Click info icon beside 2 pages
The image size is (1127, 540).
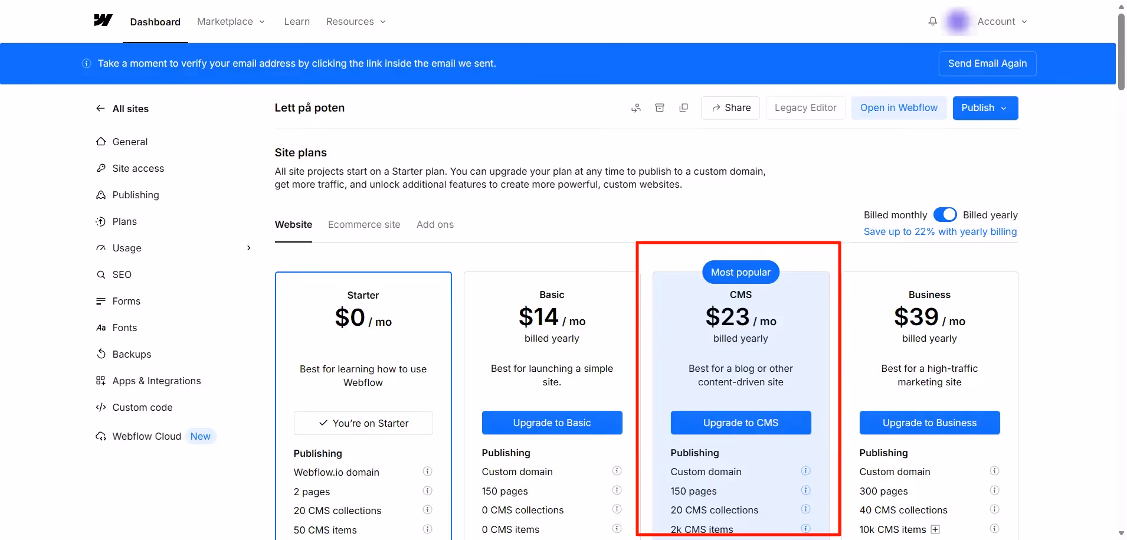(x=428, y=490)
